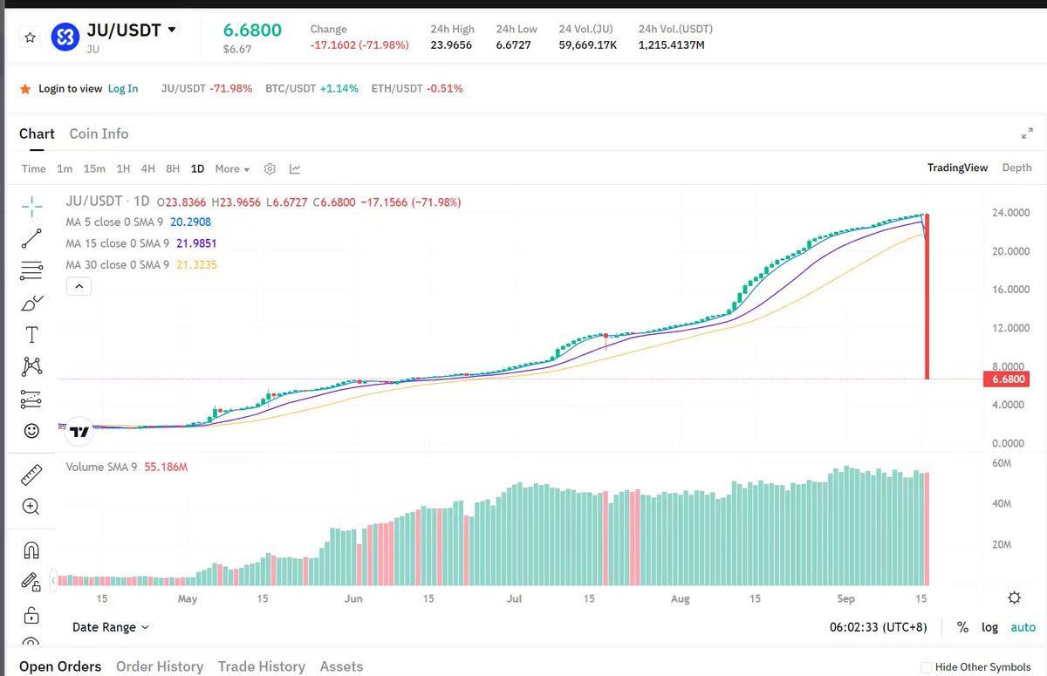The height and width of the screenshot is (676, 1047).
Task: Open the Date Range dropdown
Action: 110,627
